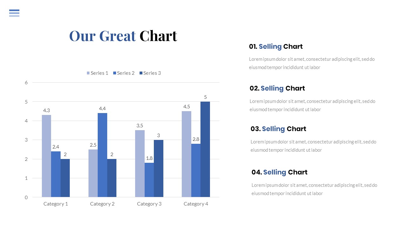The image size is (406, 228).
Task: Click the Series 2 legend color swatch
Action: pyautogui.click(x=115, y=73)
